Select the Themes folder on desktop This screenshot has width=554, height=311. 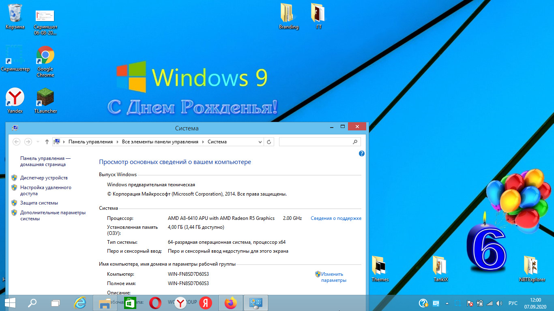pyautogui.click(x=380, y=269)
